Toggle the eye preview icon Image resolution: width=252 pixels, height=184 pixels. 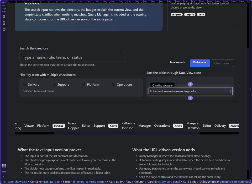click(x=4, y=29)
